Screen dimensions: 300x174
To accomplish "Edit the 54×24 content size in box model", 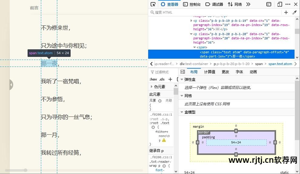I will pos(236,142).
